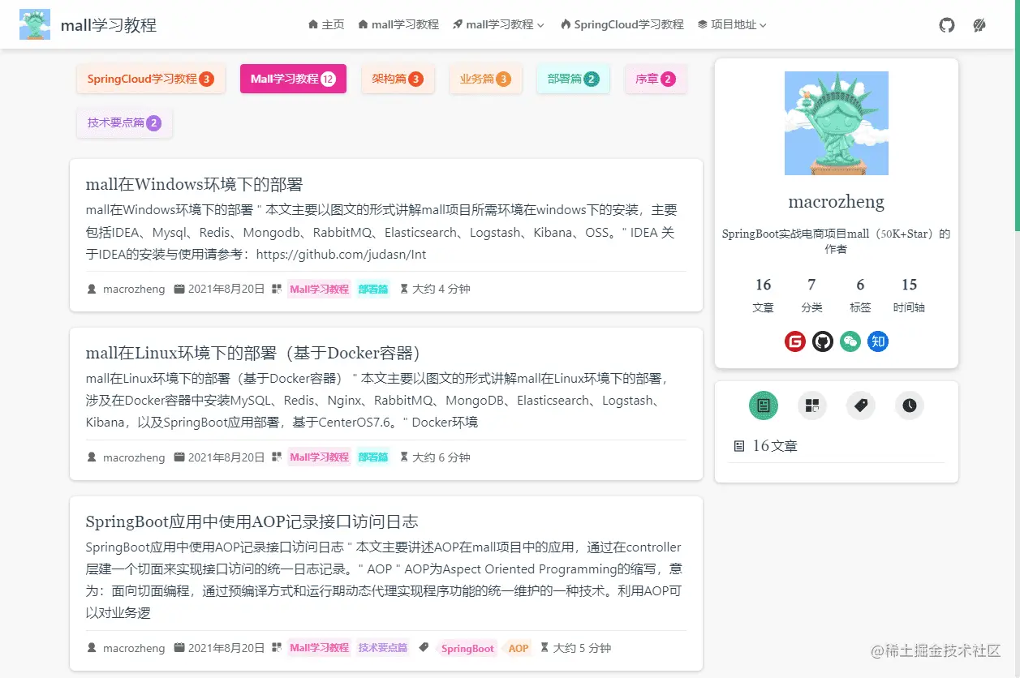Image resolution: width=1020 pixels, height=678 pixels.
Task: Open the WeChat social icon
Action: (850, 341)
